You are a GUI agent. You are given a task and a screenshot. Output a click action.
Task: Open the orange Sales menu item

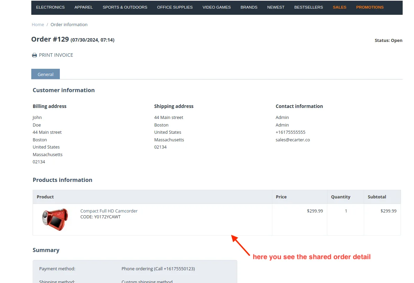point(339,7)
